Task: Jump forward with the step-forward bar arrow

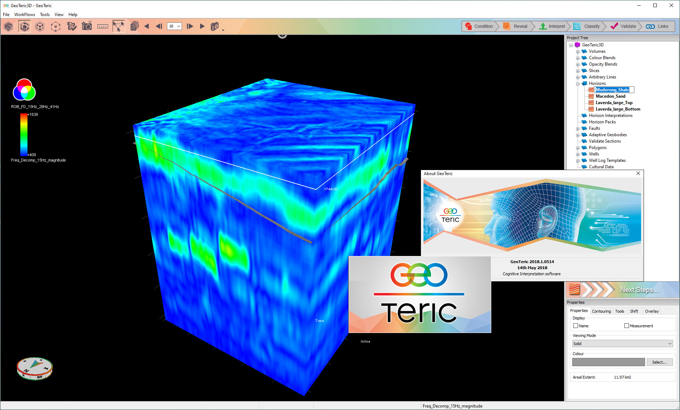Action: point(190,26)
